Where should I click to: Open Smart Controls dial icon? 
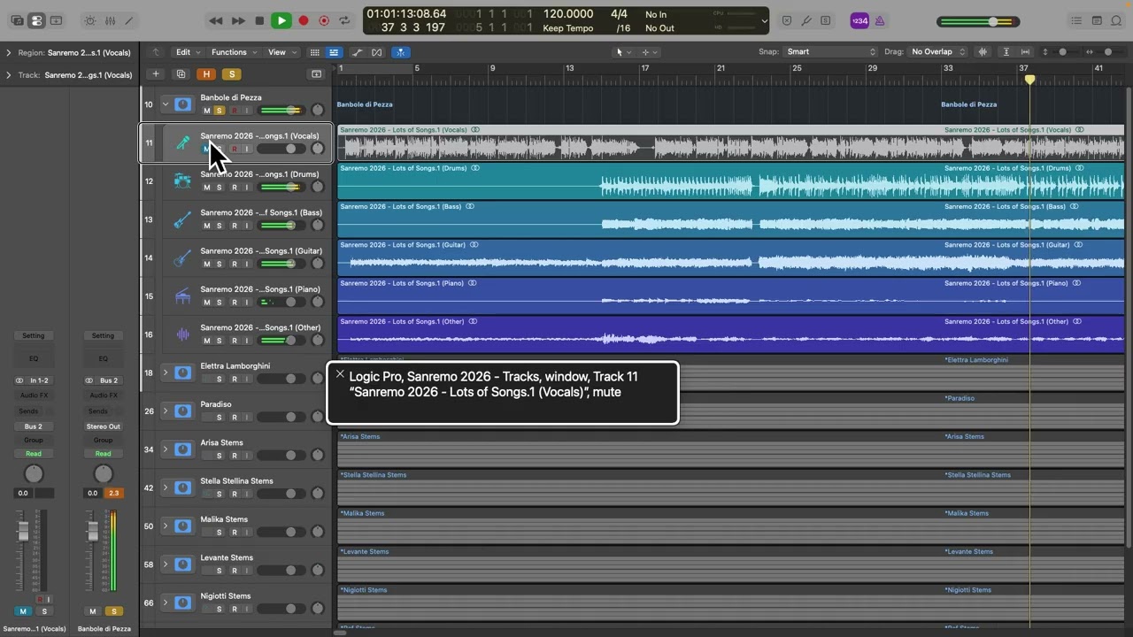(90, 20)
